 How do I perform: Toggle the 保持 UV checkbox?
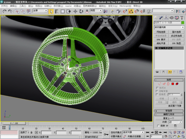[158, 126]
